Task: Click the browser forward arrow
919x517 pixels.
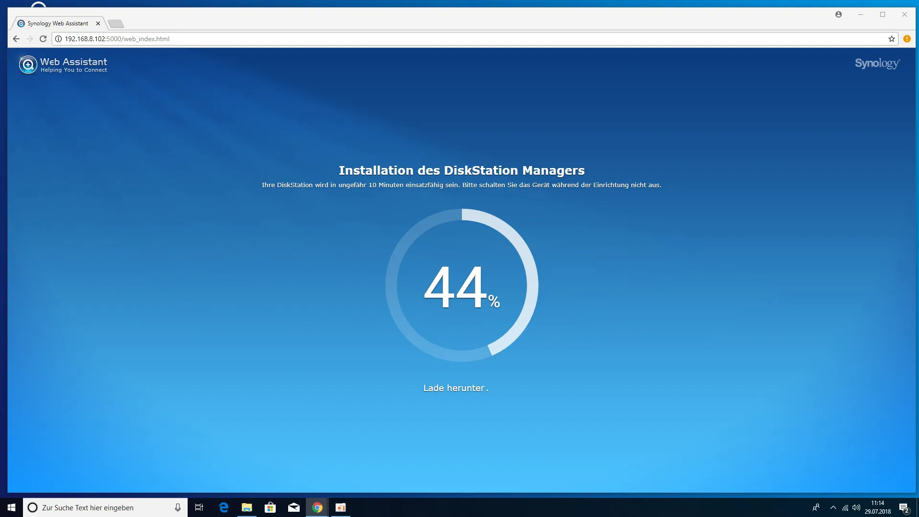Action: (x=30, y=39)
